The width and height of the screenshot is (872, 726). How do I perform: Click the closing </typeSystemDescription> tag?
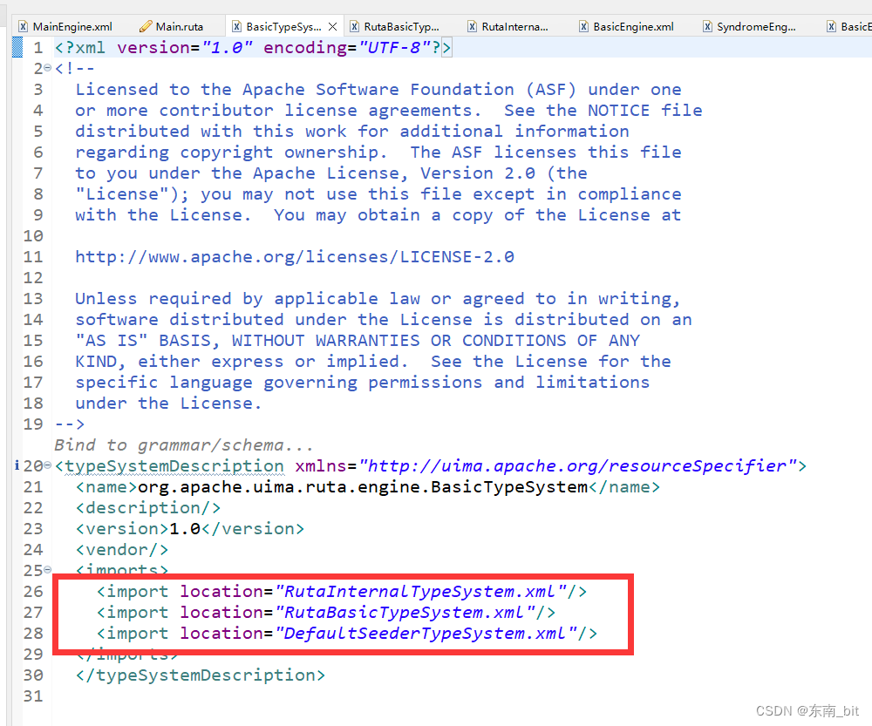[x=201, y=675]
